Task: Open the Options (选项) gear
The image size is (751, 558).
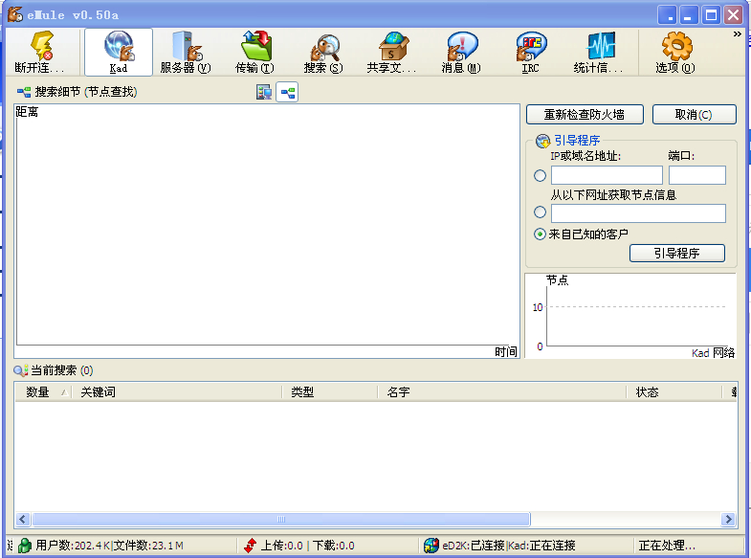Action: click(675, 52)
